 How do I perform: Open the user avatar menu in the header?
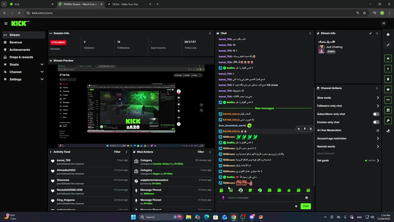pyautogui.click(x=384, y=23)
